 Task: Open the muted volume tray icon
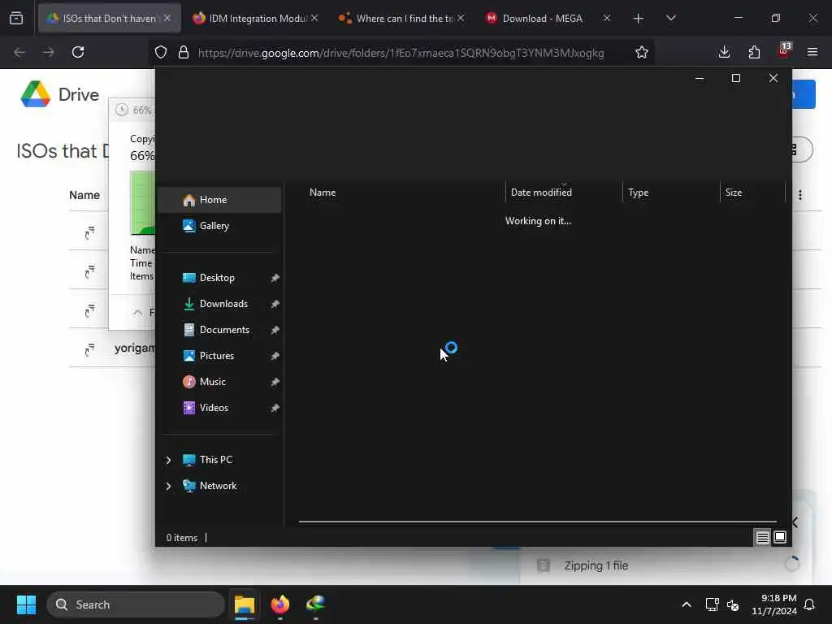click(734, 604)
